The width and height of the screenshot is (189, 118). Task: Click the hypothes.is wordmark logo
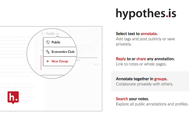146,13
